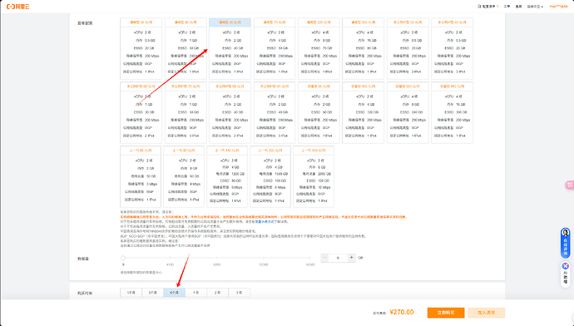Choose the 6 months purchase duration
This screenshot has height=326, width=574.
pos(174,293)
